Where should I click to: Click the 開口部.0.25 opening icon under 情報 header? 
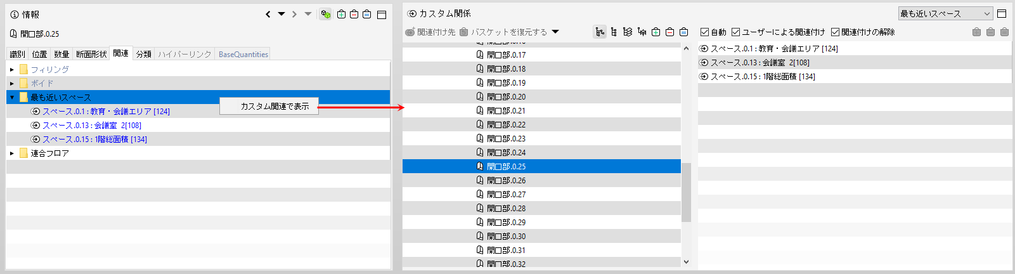point(13,34)
